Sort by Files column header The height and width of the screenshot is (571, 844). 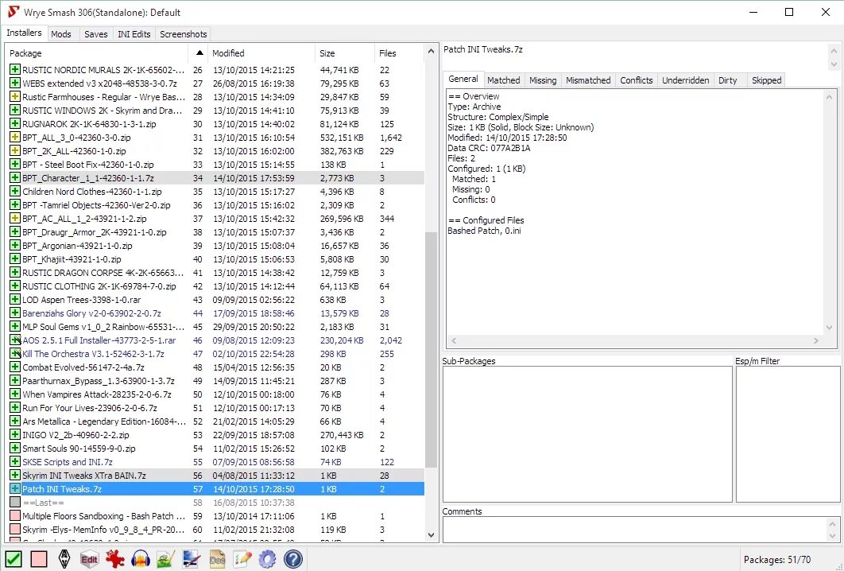(x=399, y=52)
